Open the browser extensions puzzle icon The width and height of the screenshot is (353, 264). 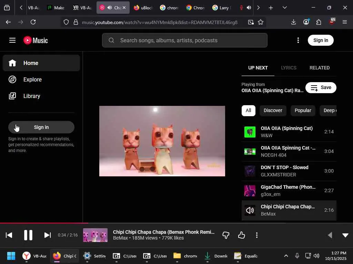coord(319,22)
